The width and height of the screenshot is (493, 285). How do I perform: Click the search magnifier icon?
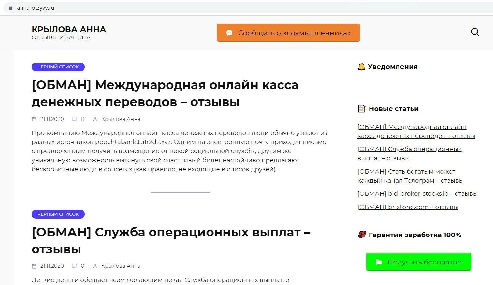tap(475, 32)
